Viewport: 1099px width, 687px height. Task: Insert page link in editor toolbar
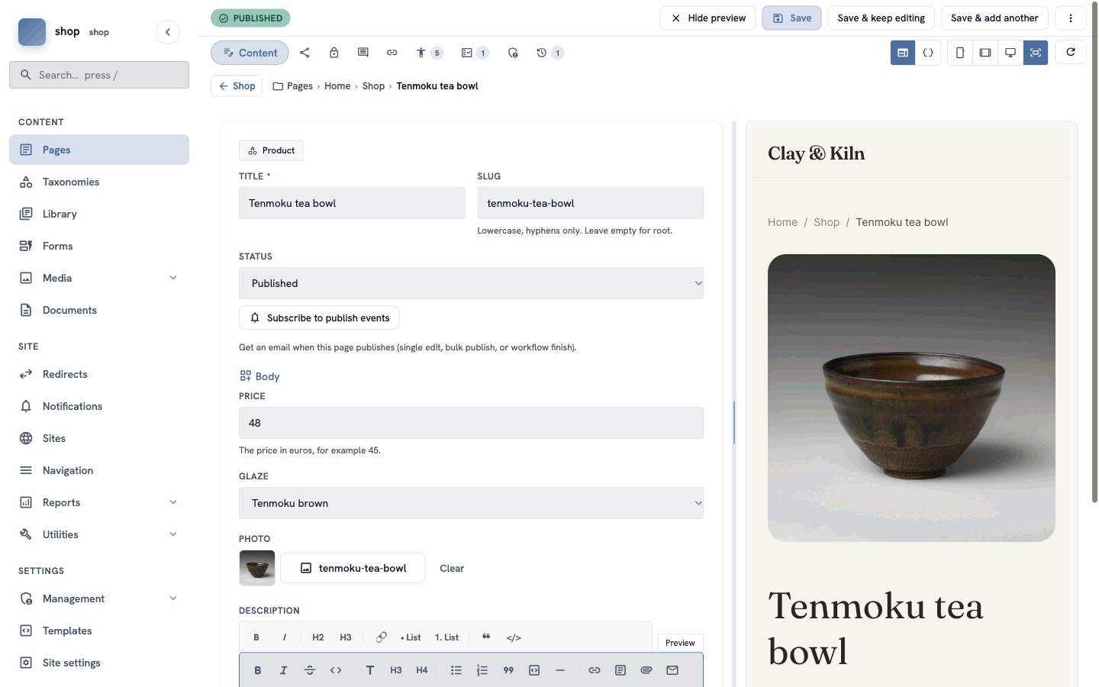[x=620, y=670]
